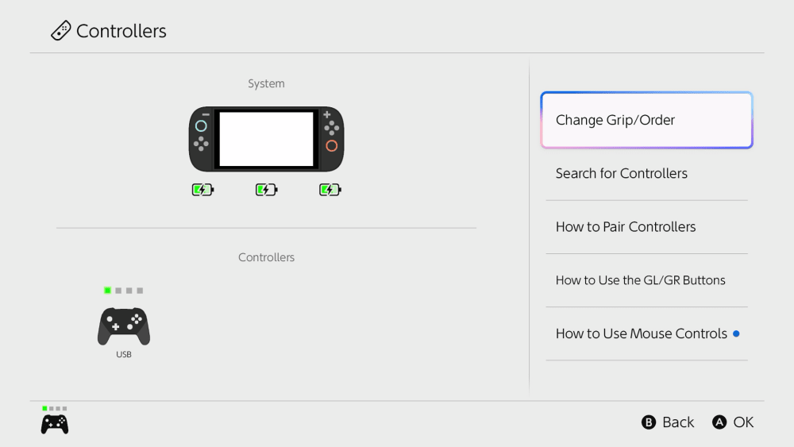Click the Controllers header icon
The image size is (794, 447).
60,31
